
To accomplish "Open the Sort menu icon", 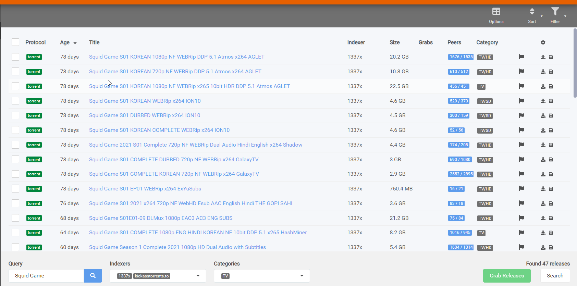I will pos(532,12).
